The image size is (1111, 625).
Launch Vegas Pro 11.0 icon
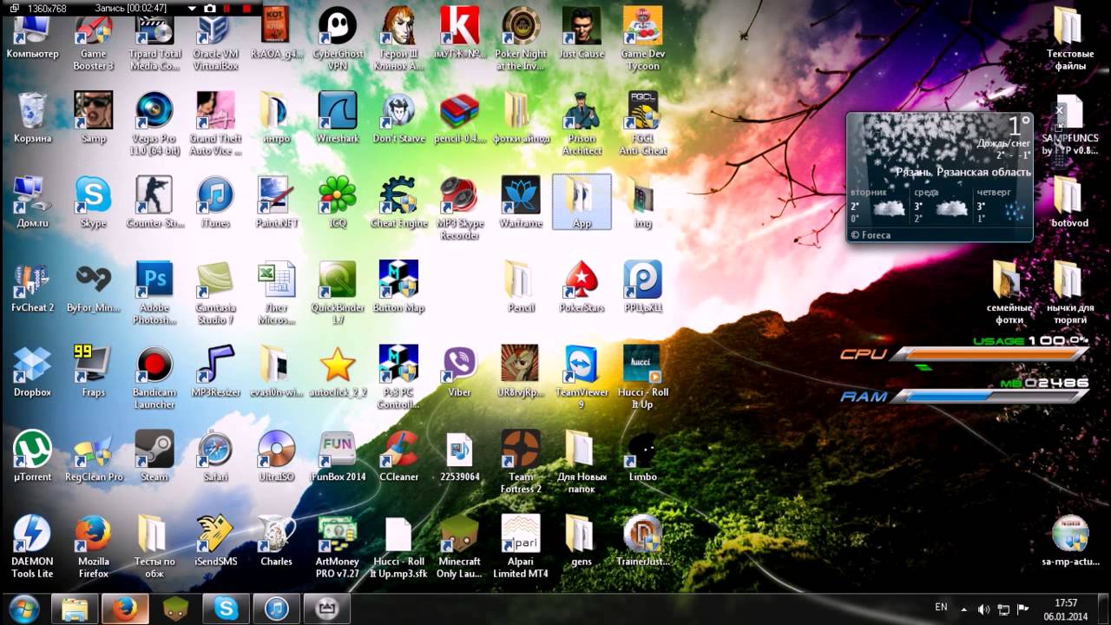coord(154,124)
